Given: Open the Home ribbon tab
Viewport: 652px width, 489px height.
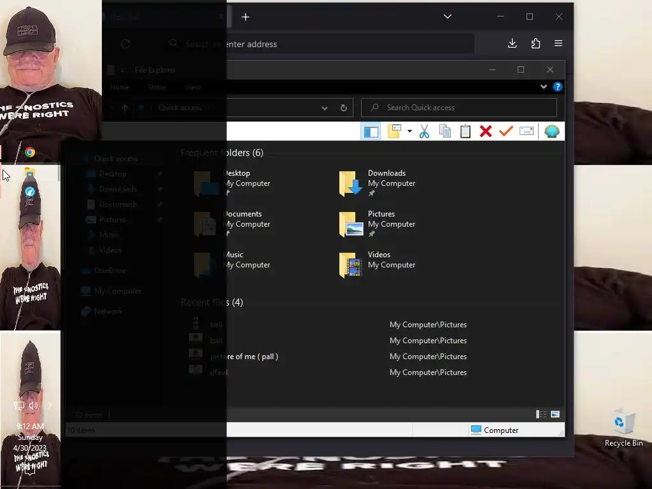Looking at the screenshot, I should coord(120,87).
